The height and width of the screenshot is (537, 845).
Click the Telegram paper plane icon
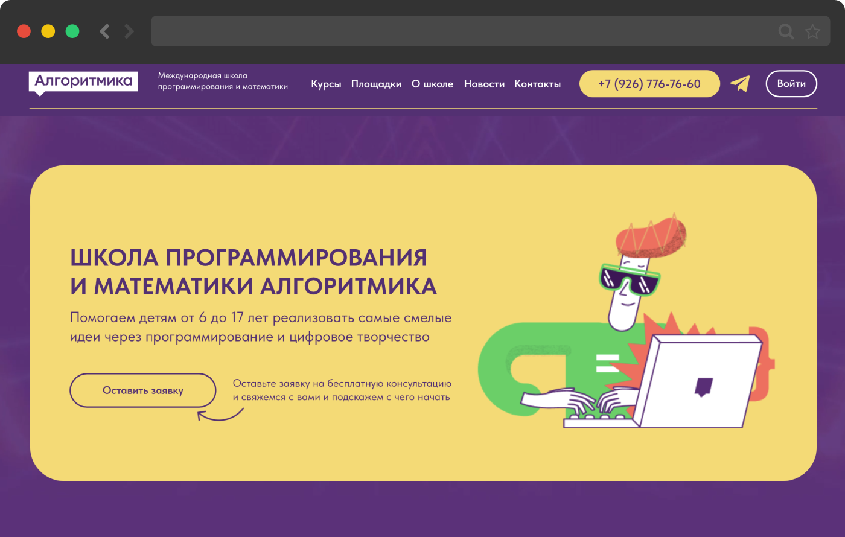point(740,83)
